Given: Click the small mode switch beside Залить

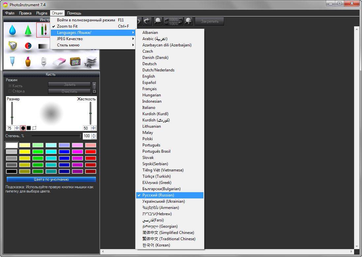Looking at the screenshot, I should [94, 88].
